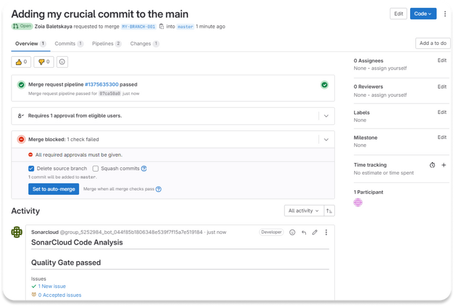Edit the Sonarcloud comment with pencil icon
Viewport: 454px width, 306px height.
(315, 232)
